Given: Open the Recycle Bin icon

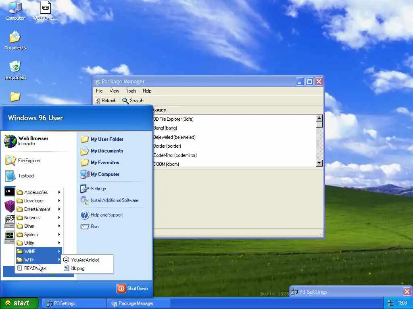Looking at the screenshot, I should 15,70.
